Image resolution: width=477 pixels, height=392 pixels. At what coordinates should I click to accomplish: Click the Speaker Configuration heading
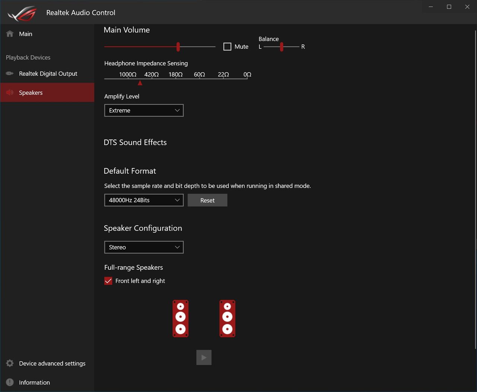(x=143, y=228)
